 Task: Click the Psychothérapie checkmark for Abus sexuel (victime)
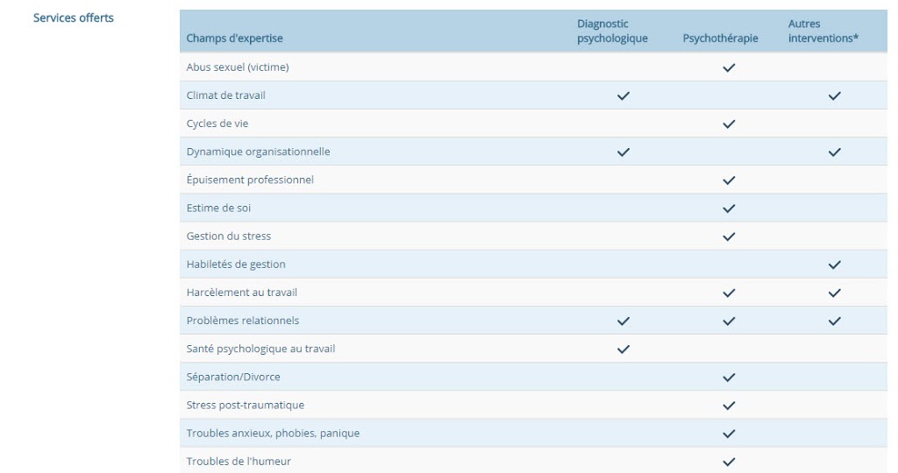[729, 67]
